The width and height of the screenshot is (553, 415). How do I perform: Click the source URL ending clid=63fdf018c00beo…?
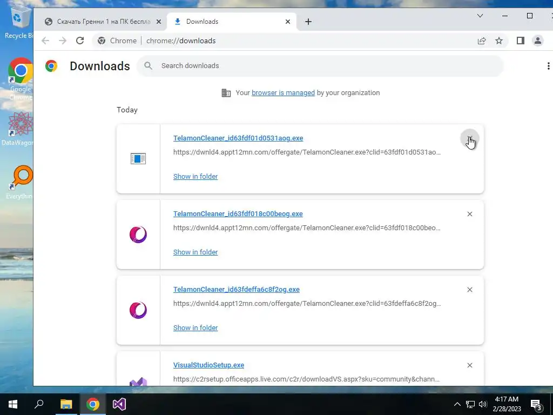307,227
